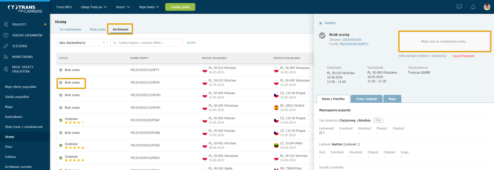The height and width of the screenshot is (170, 494).
Task: Click the Zgłoś problem link
Action: (x=463, y=56)
